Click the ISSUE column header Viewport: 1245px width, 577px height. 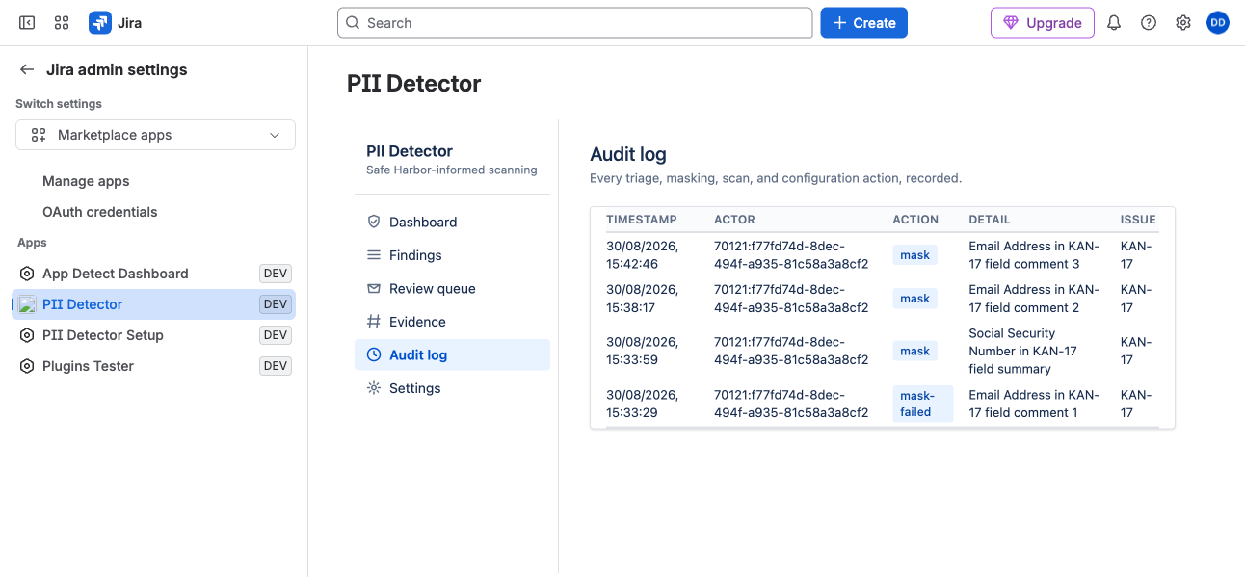[1138, 220]
